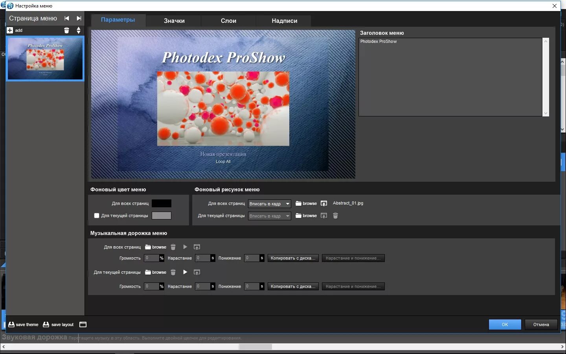Image resolution: width=566 pixels, height=354 pixels.
Task: Delete menu page trash icon
Action: coord(66,30)
